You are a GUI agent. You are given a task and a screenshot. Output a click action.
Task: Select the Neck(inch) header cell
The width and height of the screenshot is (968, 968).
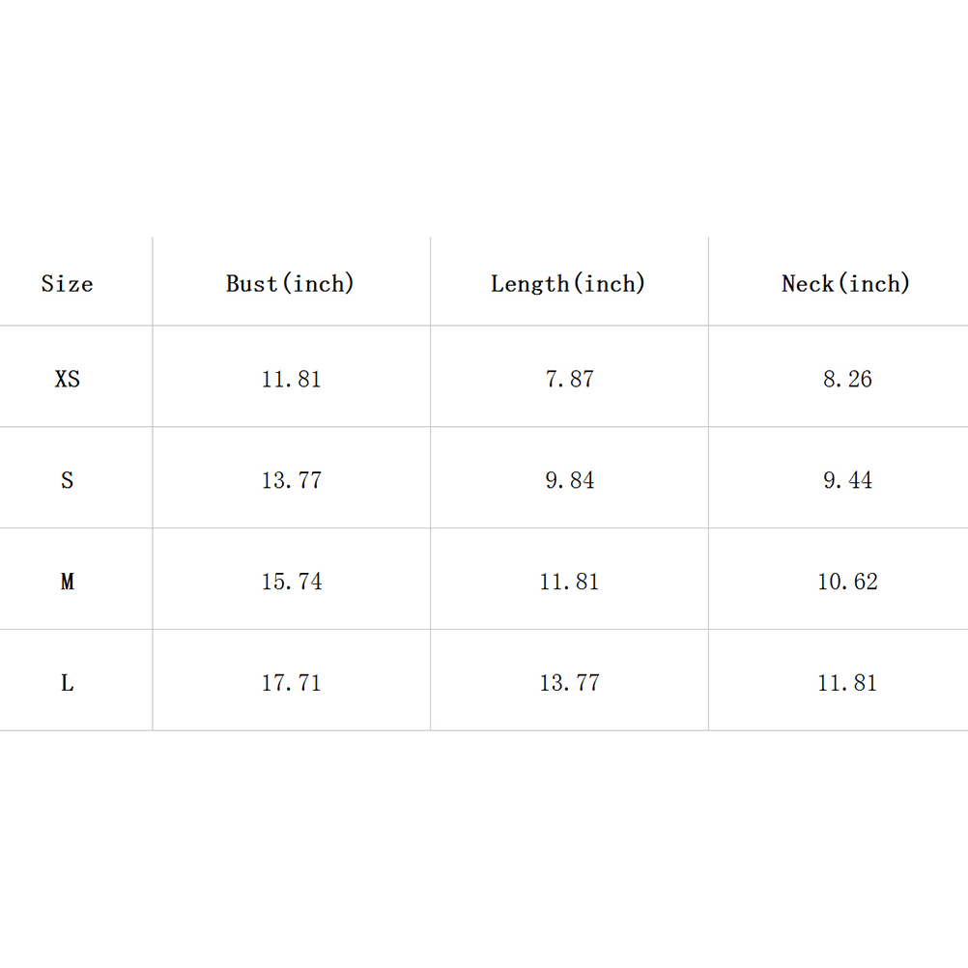846,283
